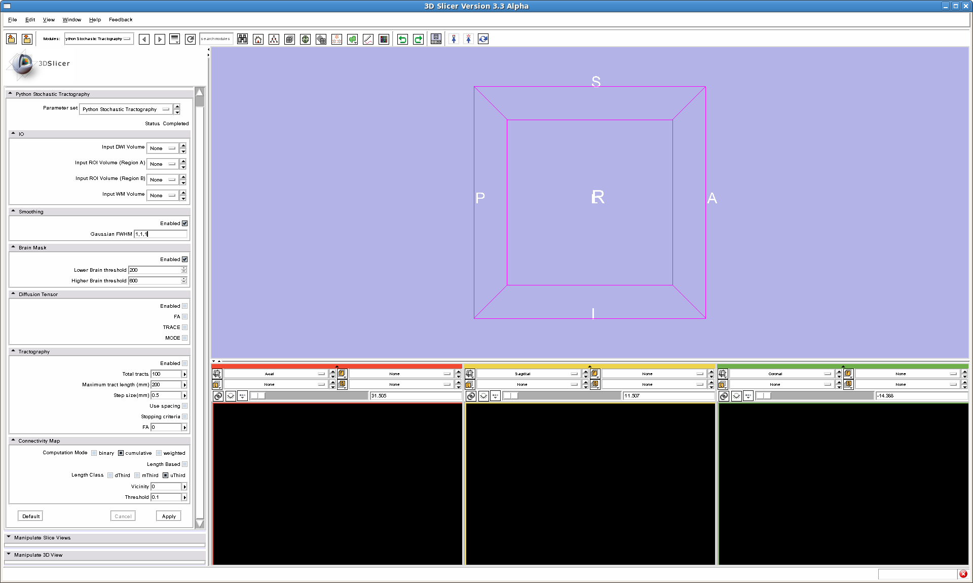Click the colors grid module icon
973x583 pixels.
[384, 39]
